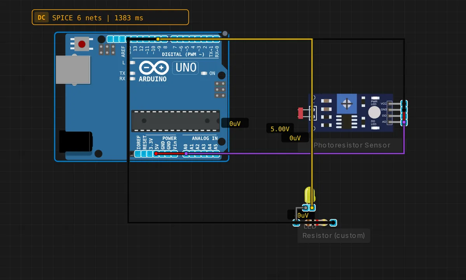Select the Arduino USB port connector

(73, 70)
